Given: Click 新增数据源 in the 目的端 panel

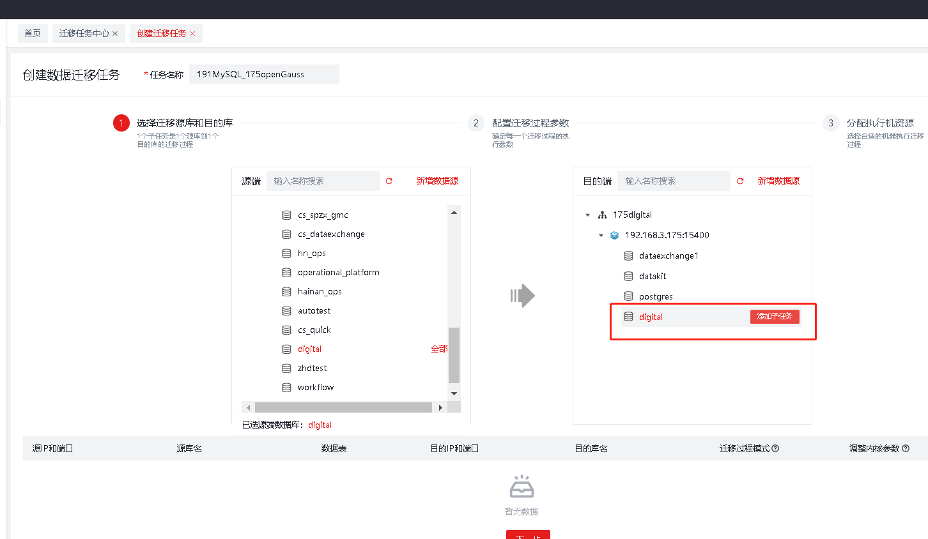Looking at the screenshot, I should [778, 181].
